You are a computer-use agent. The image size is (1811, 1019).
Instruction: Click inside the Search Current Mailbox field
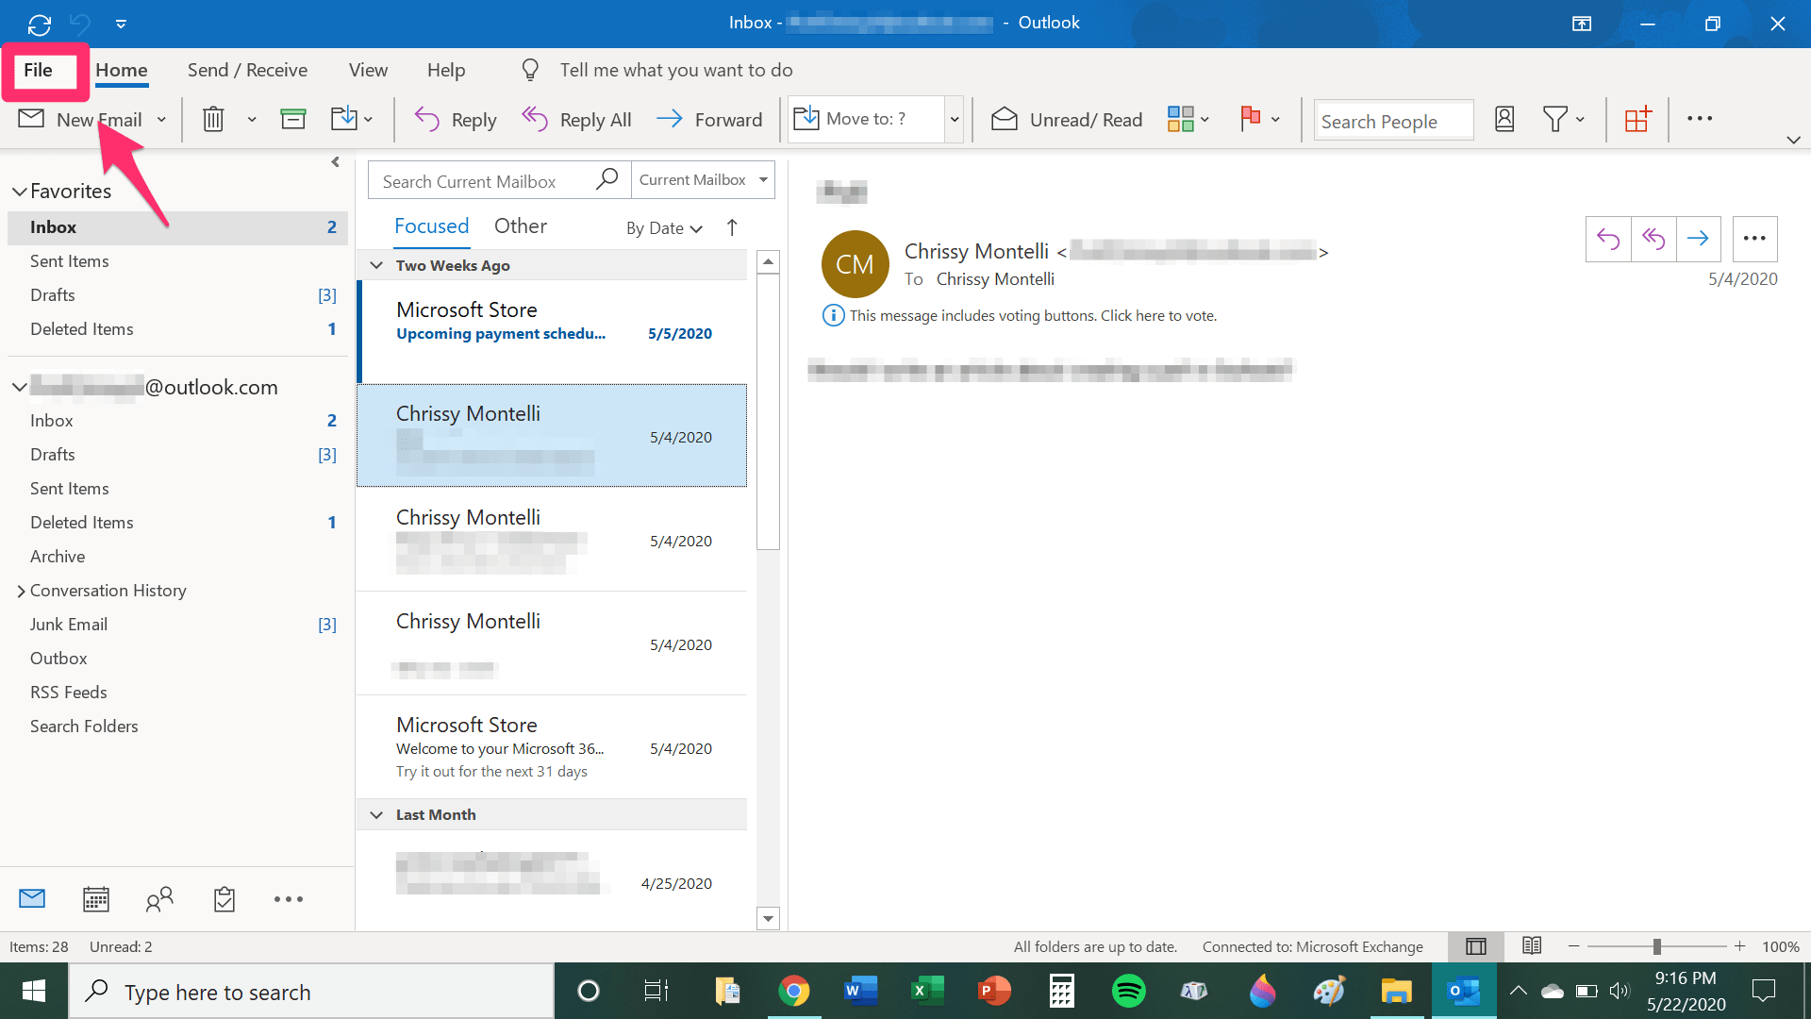(481, 179)
